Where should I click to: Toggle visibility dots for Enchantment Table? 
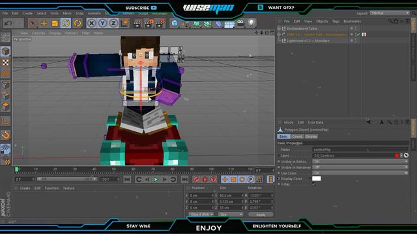click(356, 29)
